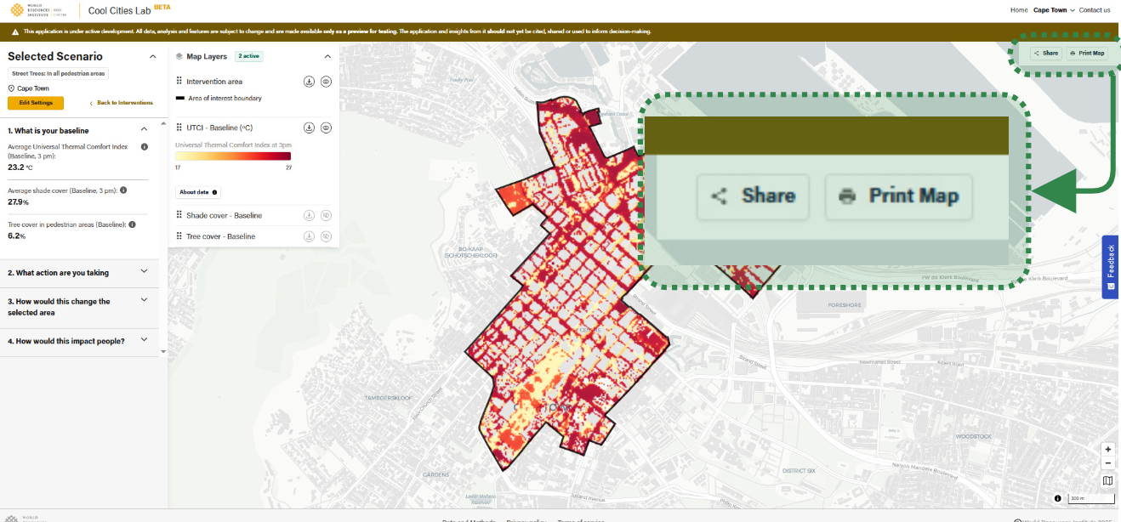Hide the Intervention area layer
Viewport: 1121px width, 522px height.
pos(326,82)
